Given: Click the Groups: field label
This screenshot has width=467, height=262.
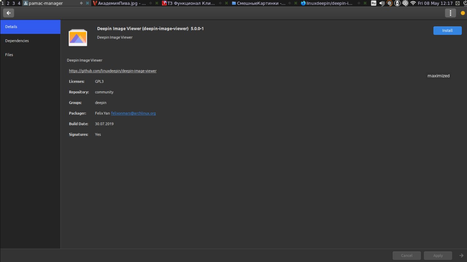Looking at the screenshot, I should click(x=76, y=103).
